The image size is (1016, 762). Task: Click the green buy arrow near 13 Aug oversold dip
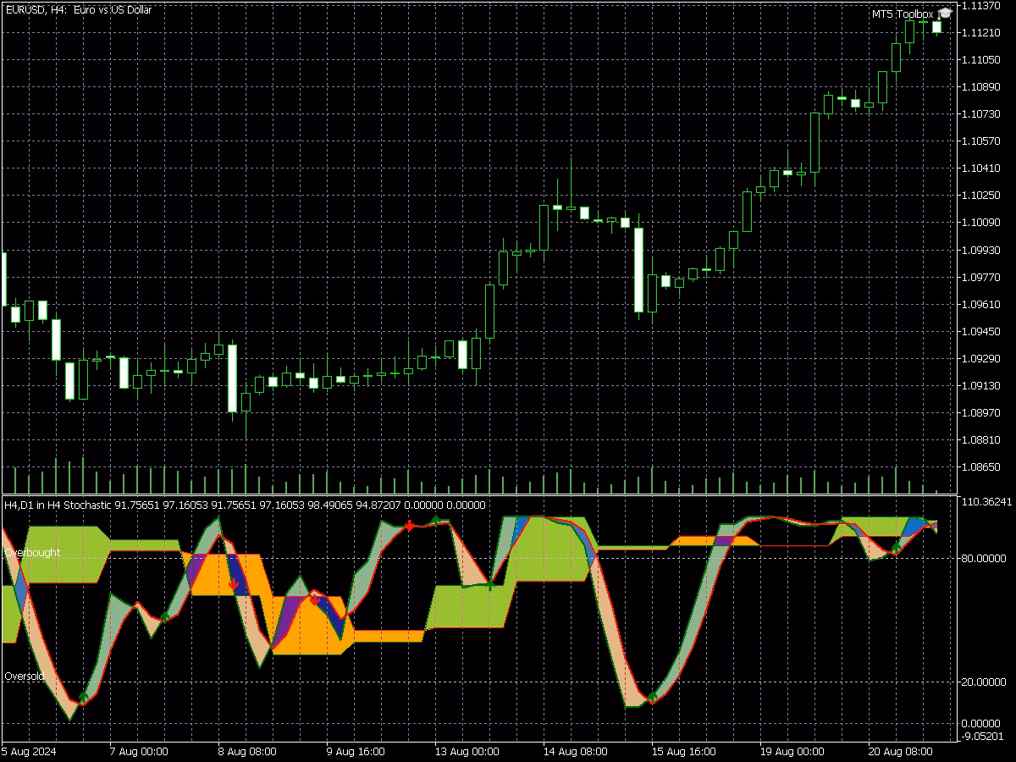tap(491, 584)
